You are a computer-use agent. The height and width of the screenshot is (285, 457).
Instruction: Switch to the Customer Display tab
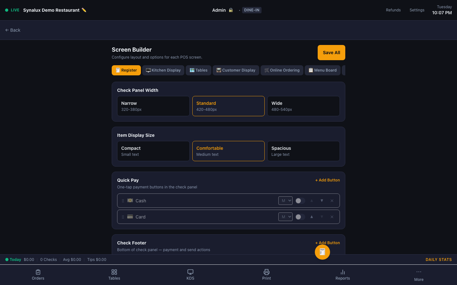click(x=236, y=70)
